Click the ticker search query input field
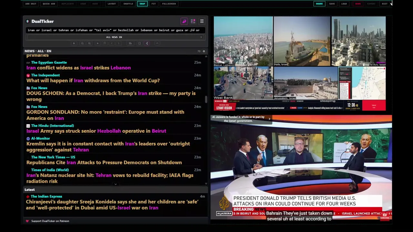Viewport: 413px width, 232px height. tap(115, 30)
